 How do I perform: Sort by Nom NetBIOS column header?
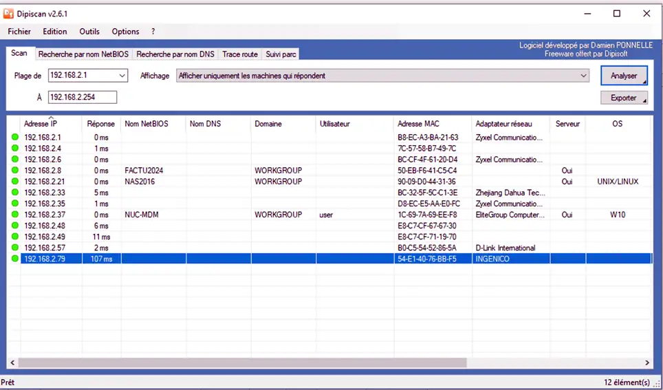pyautogui.click(x=153, y=124)
